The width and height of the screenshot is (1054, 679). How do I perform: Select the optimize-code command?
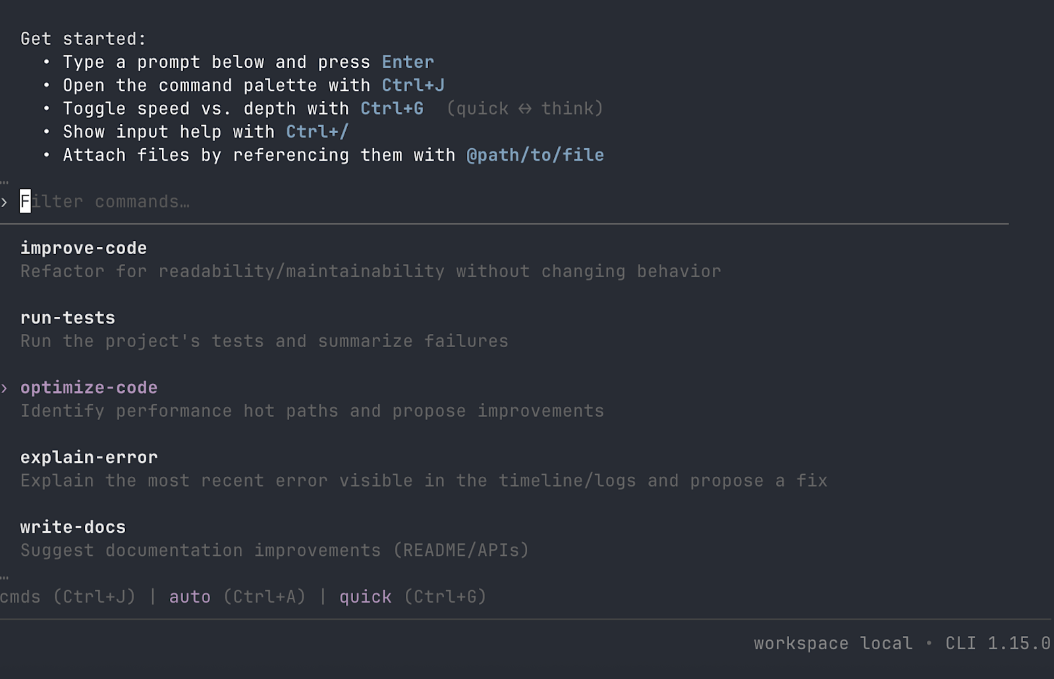(x=89, y=388)
